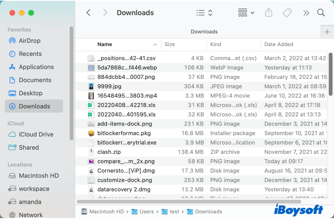Open a new tab with the plus button
Viewport: 334px width, 222px height.
tap(327, 32)
